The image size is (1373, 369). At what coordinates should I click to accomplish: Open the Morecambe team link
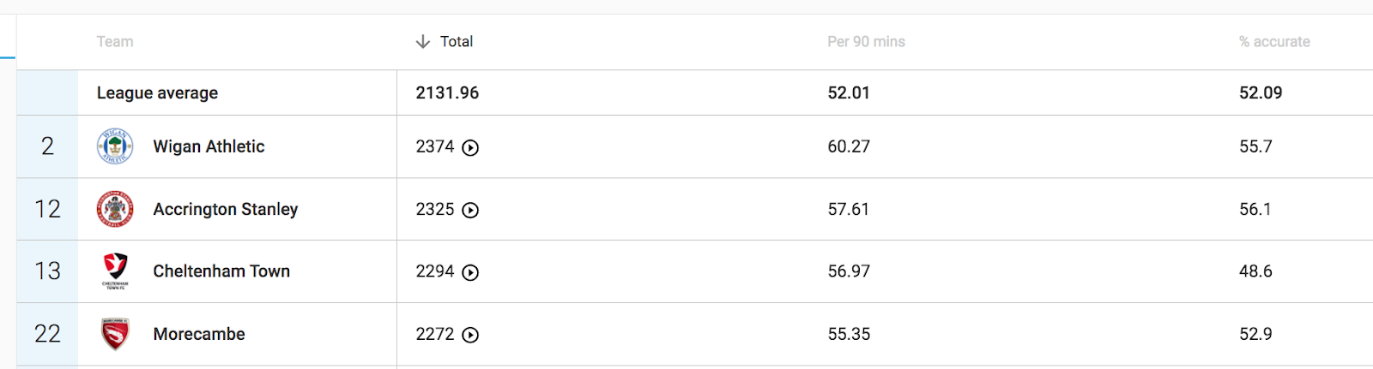click(x=199, y=334)
